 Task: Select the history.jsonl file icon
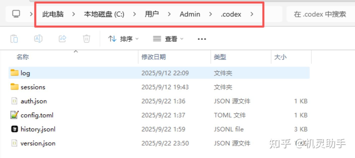click(15, 129)
